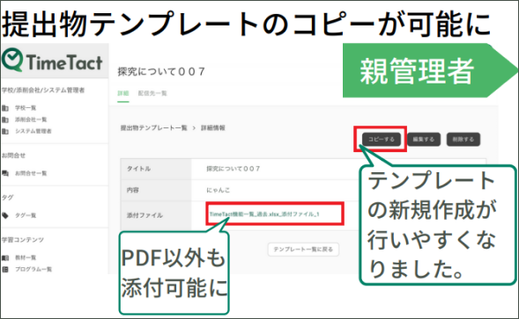Click the テンプレート一覧に戻る button
This screenshot has width=519, height=319.
click(x=303, y=250)
